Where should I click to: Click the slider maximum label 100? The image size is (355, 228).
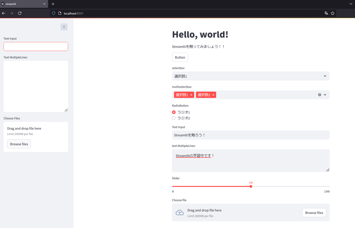327,192
